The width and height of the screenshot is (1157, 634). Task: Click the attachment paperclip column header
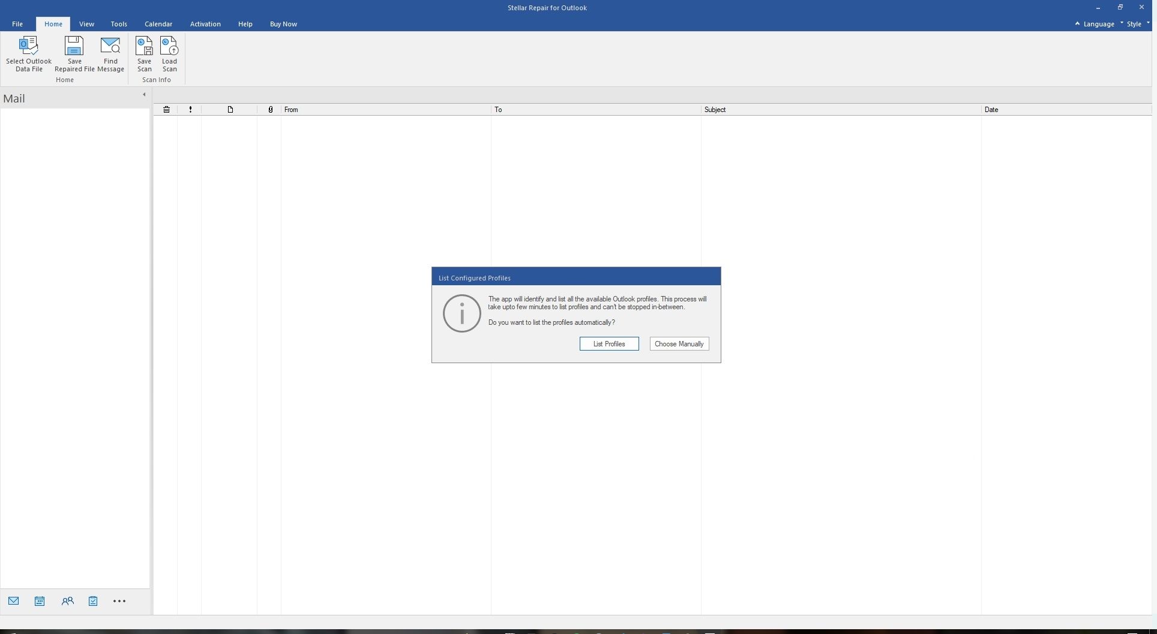271,110
